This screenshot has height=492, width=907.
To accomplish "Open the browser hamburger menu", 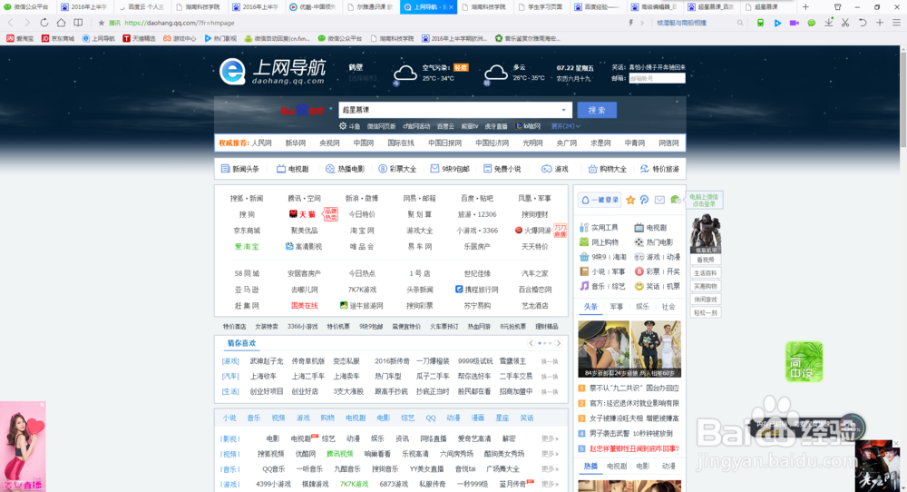I will (x=896, y=23).
